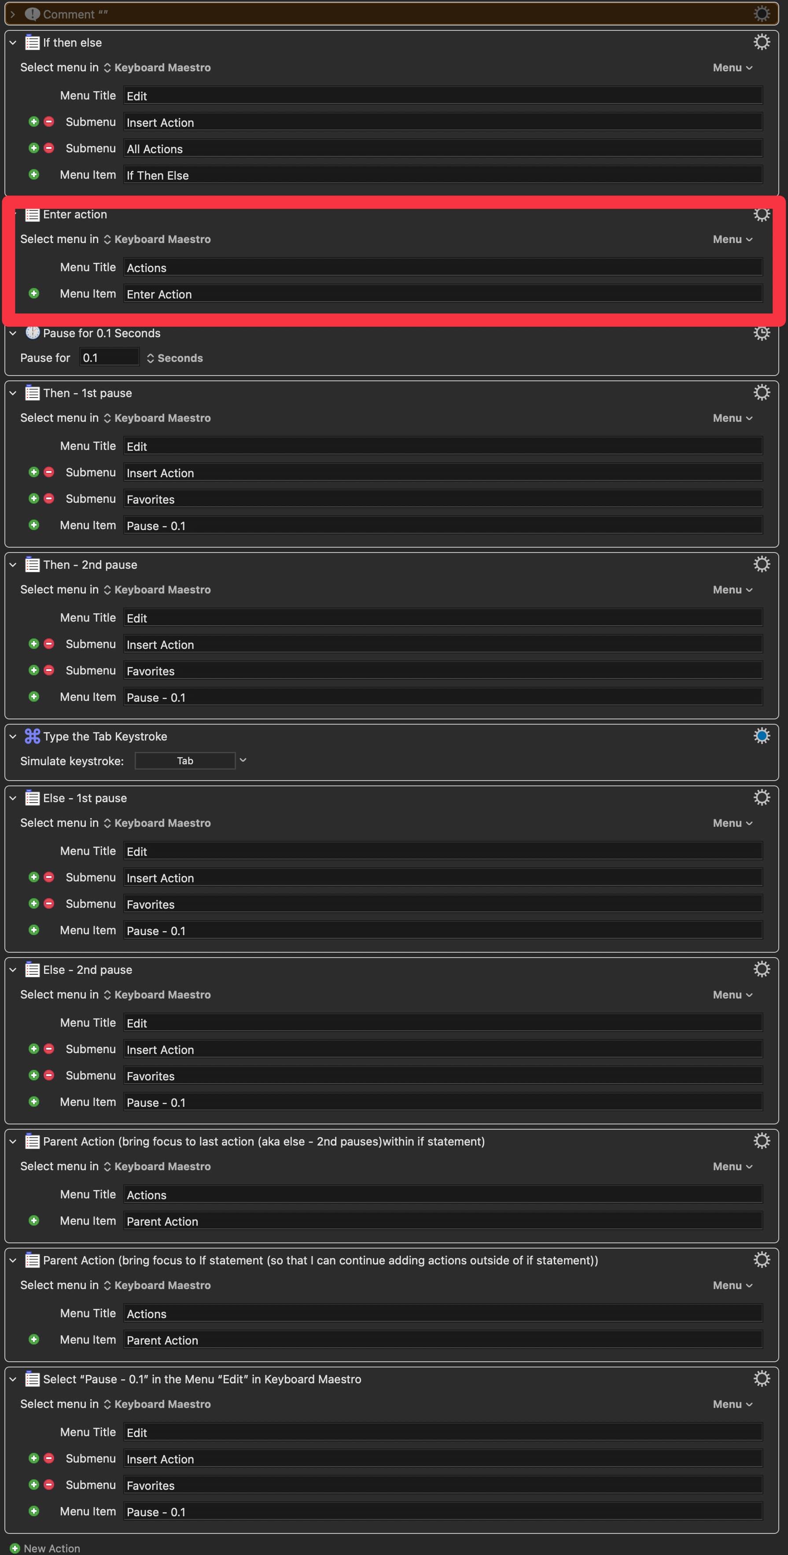Click green plus icon next to New Action
This screenshot has width=788, height=1555.
point(15,1548)
